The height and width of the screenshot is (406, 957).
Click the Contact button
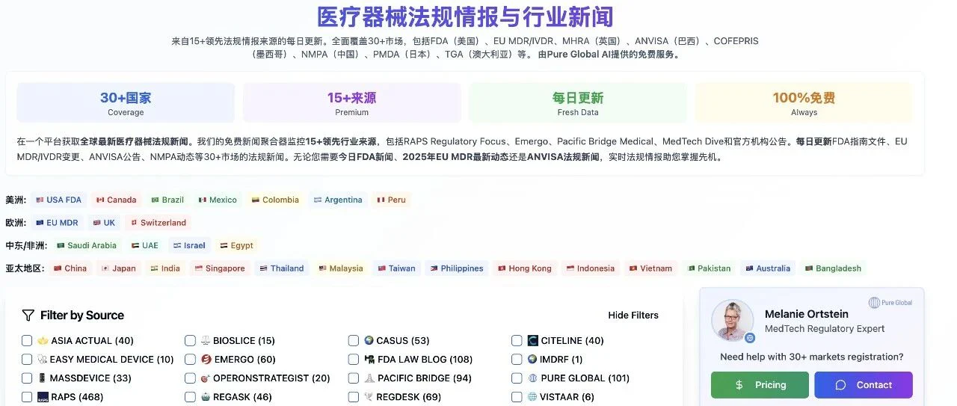pyautogui.click(x=864, y=385)
